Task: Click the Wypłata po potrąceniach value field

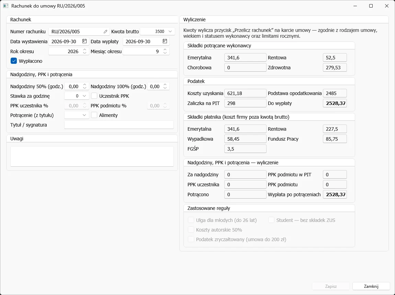Action: click(x=335, y=194)
